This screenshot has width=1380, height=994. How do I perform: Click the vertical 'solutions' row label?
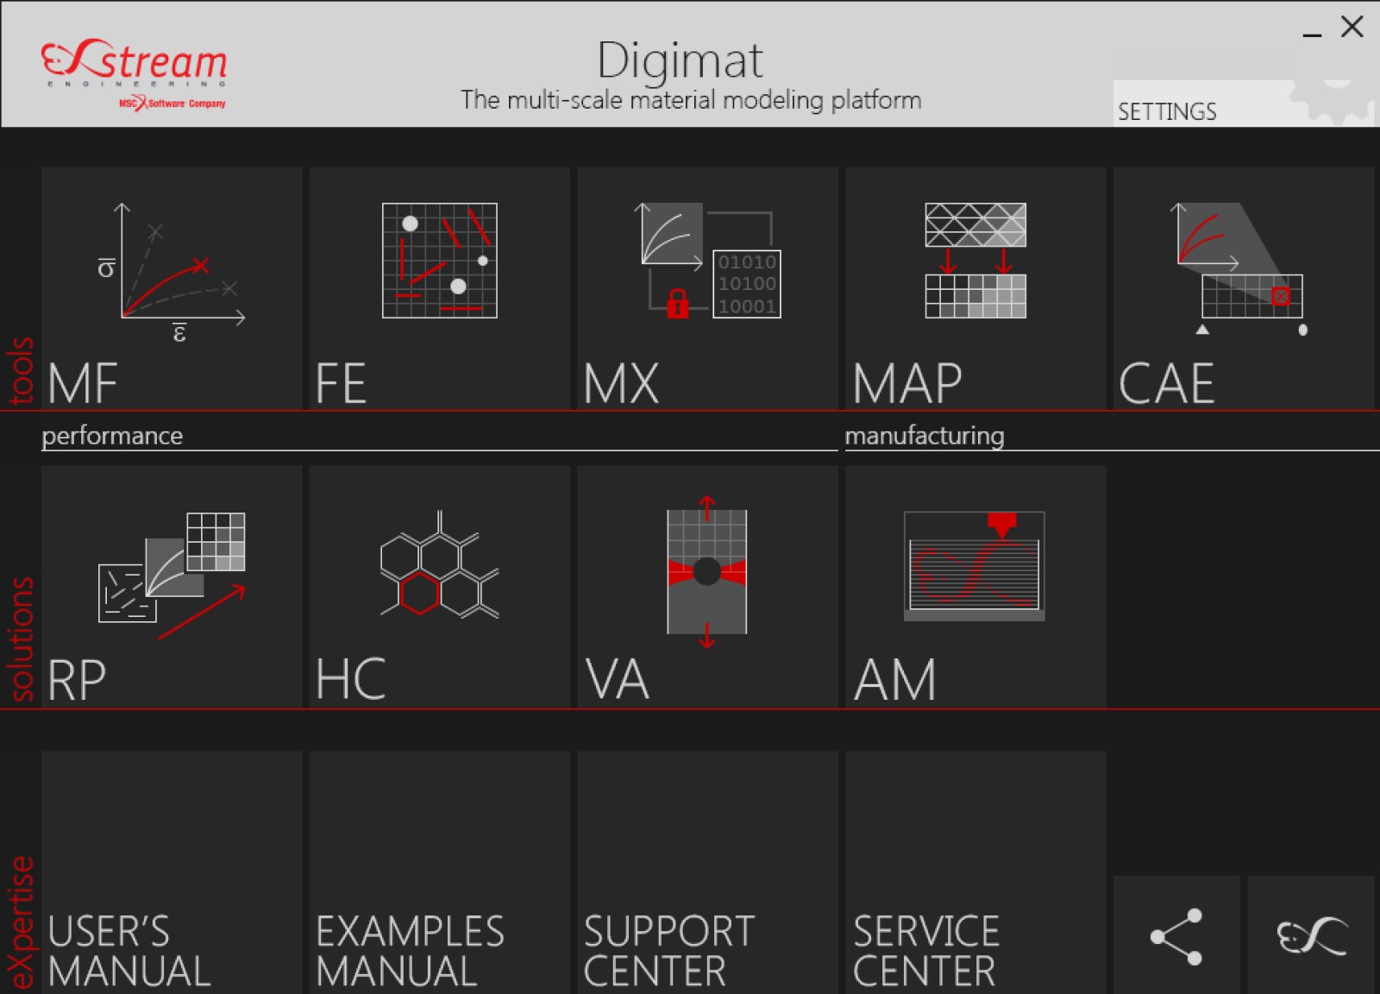[21, 639]
